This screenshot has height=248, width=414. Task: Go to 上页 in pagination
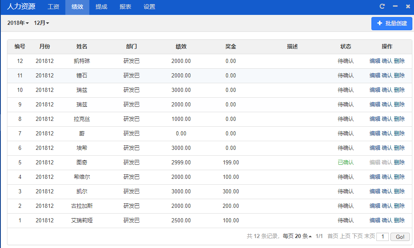tap(345, 236)
